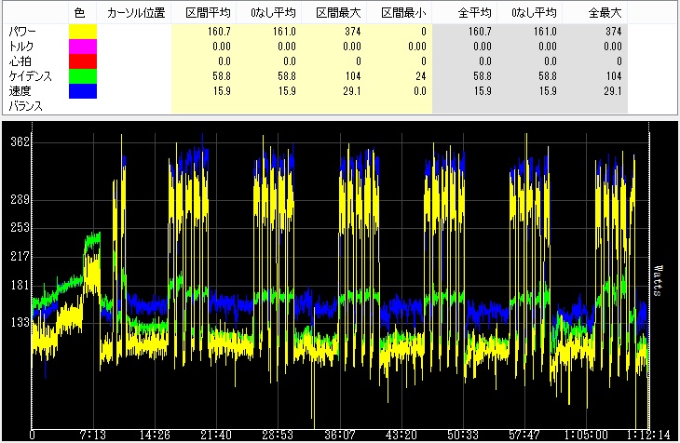The width and height of the screenshot is (680, 443).
Task: Click the Watts axis unit label
Action: [658, 281]
